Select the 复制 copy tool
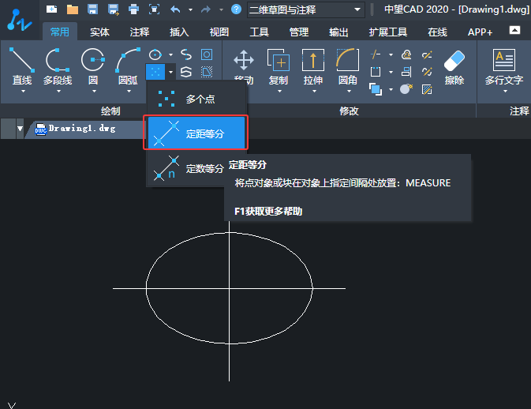The image size is (531, 409). [279, 66]
